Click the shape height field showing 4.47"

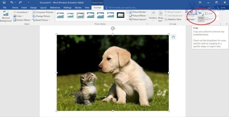(213, 14)
